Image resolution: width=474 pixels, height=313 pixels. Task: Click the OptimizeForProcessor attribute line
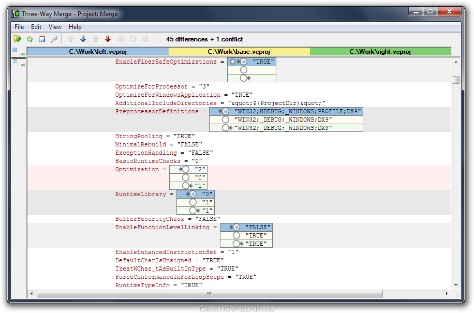[162, 86]
